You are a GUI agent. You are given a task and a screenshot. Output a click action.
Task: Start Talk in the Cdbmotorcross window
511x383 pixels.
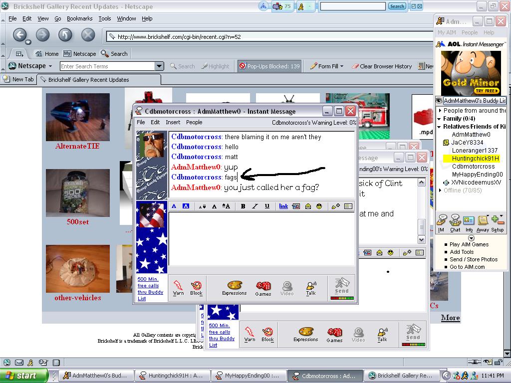pos(311,288)
